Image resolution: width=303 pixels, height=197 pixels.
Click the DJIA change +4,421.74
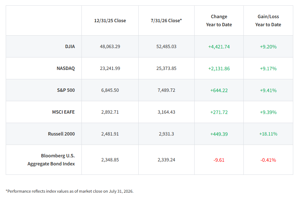pyautogui.click(x=219, y=47)
